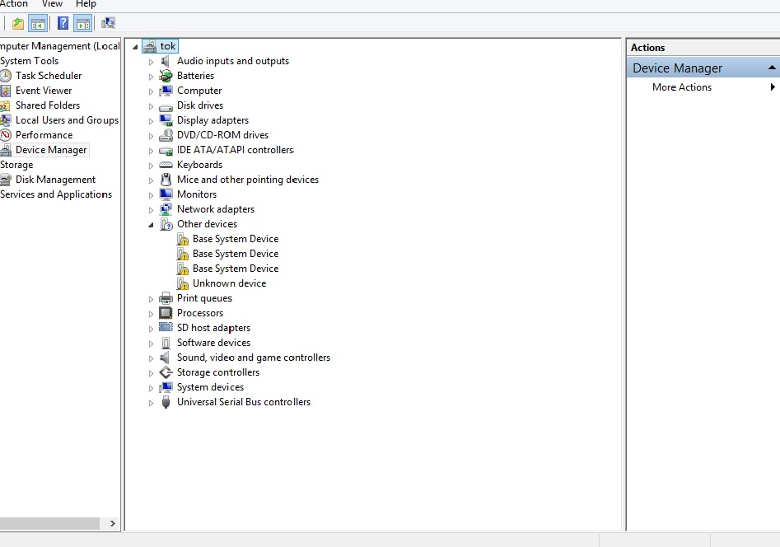
Task: Click the More Actions submenu arrow
Action: pyautogui.click(x=773, y=87)
